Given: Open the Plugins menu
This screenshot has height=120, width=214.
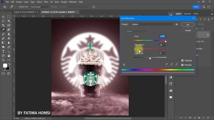Looking at the screenshot, I should 64,2.
